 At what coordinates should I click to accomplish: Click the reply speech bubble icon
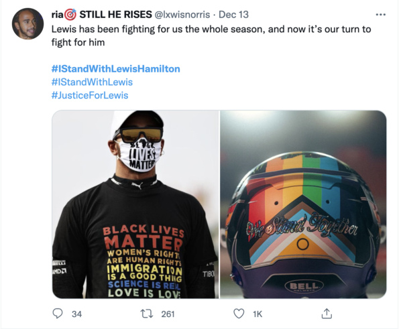[58, 314]
